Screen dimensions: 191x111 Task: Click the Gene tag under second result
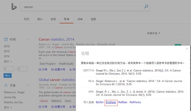coord(68,101)
